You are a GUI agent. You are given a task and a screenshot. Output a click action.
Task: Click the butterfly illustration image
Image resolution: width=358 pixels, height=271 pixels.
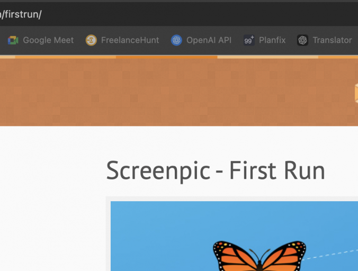234,236
